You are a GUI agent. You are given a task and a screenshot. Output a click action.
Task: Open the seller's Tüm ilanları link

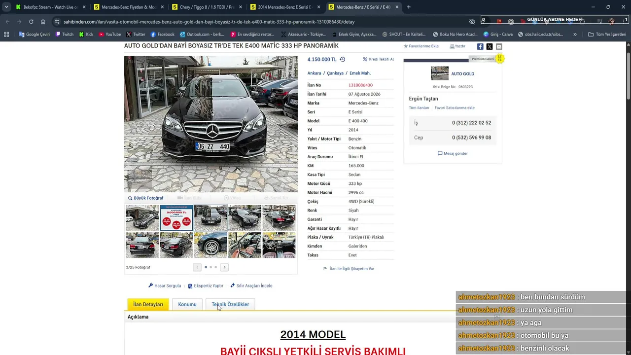click(419, 107)
